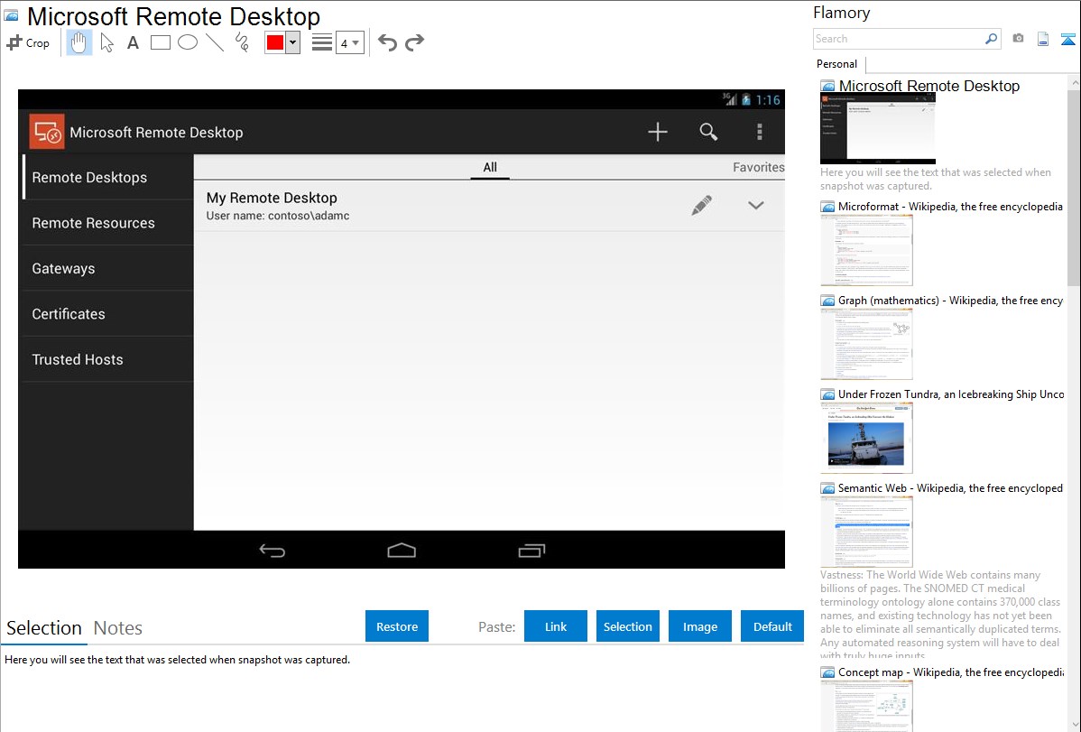Screen dimensions: 1081x732
Task: Click the camera capture icon
Action: point(1018,39)
